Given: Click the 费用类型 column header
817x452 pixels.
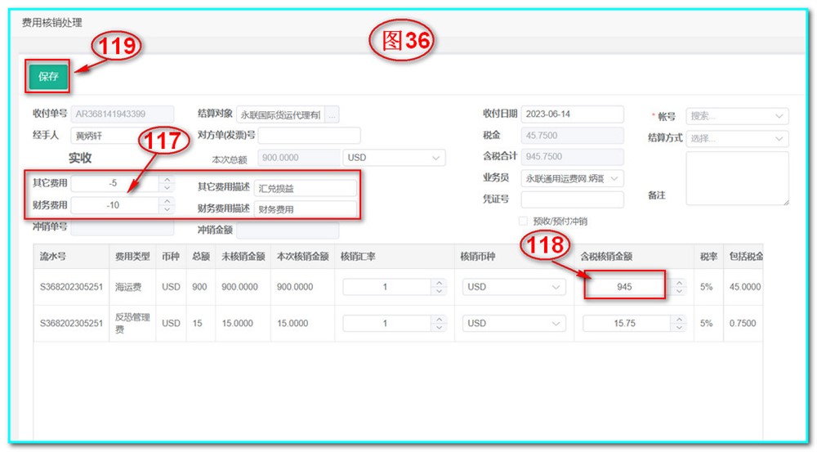Looking at the screenshot, I should pyautogui.click(x=132, y=257).
